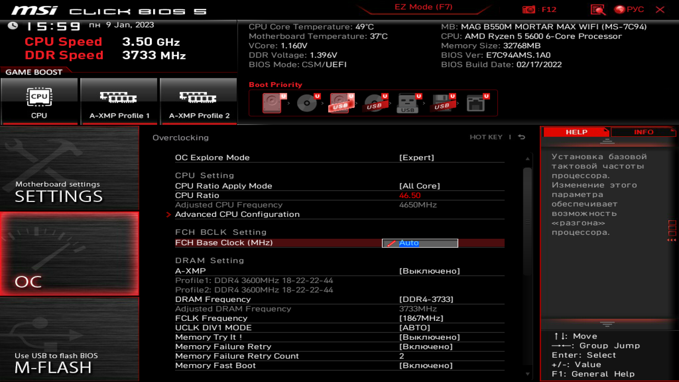Click the CPU Core Temperature: 49°C readout
679x382 pixels.
pos(311,27)
